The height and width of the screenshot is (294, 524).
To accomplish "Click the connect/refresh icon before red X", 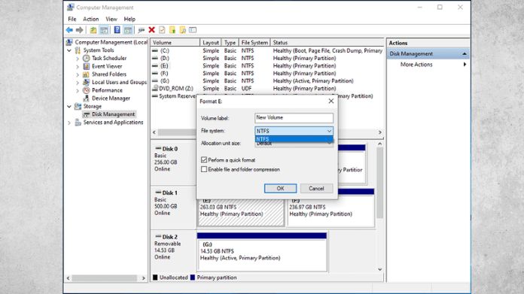I will coord(142,30).
